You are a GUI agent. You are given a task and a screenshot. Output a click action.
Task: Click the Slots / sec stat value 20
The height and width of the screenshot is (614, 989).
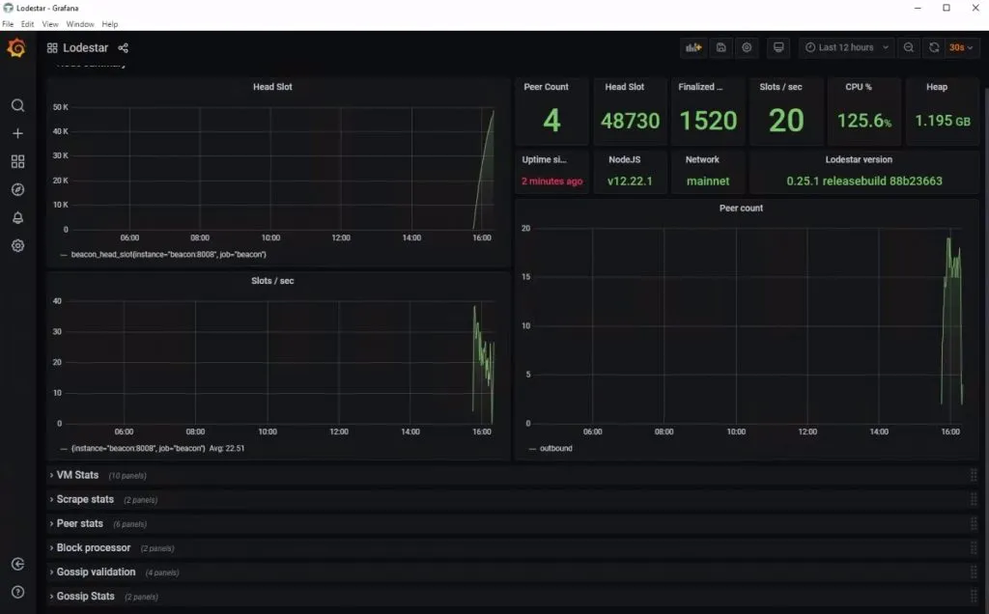click(x=786, y=121)
